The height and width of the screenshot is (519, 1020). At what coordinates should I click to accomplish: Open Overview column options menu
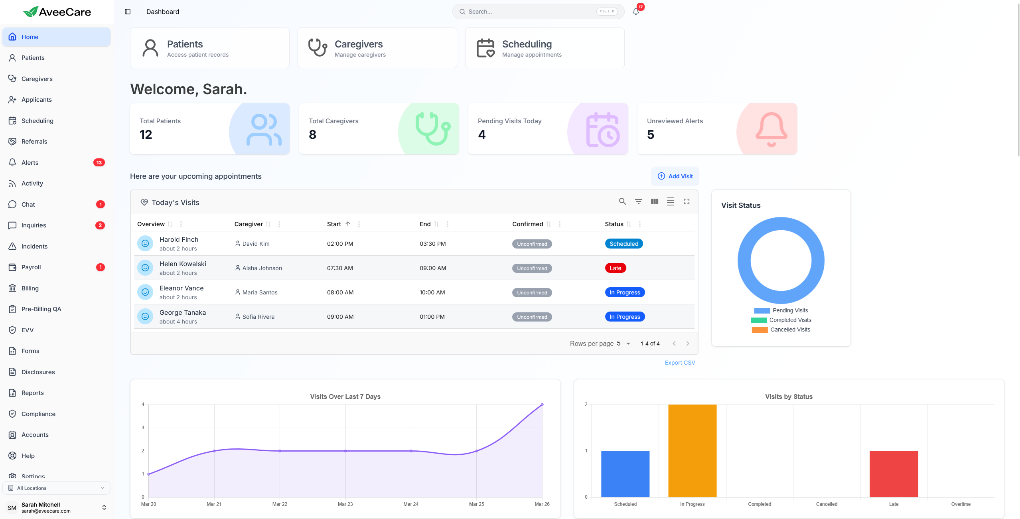coord(181,224)
